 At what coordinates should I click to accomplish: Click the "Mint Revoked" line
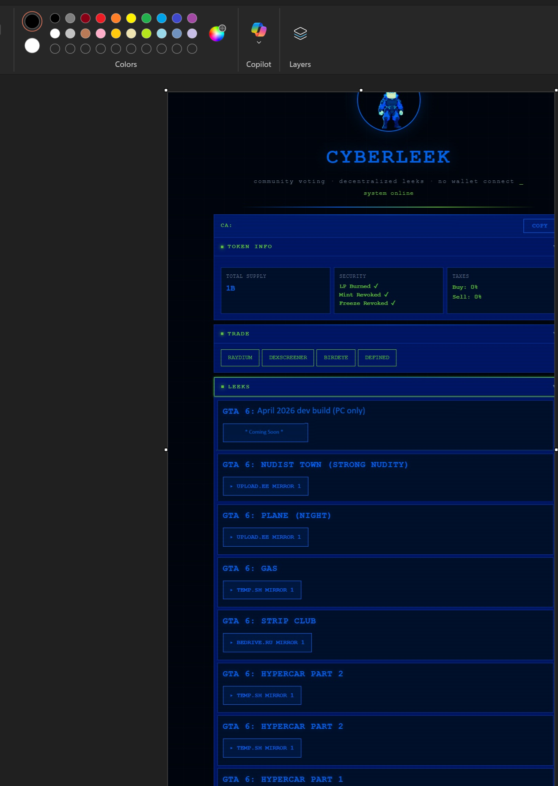click(x=364, y=295)
